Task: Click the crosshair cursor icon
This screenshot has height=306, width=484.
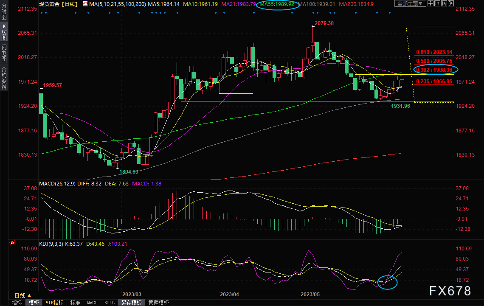Action: coord(430,4)
